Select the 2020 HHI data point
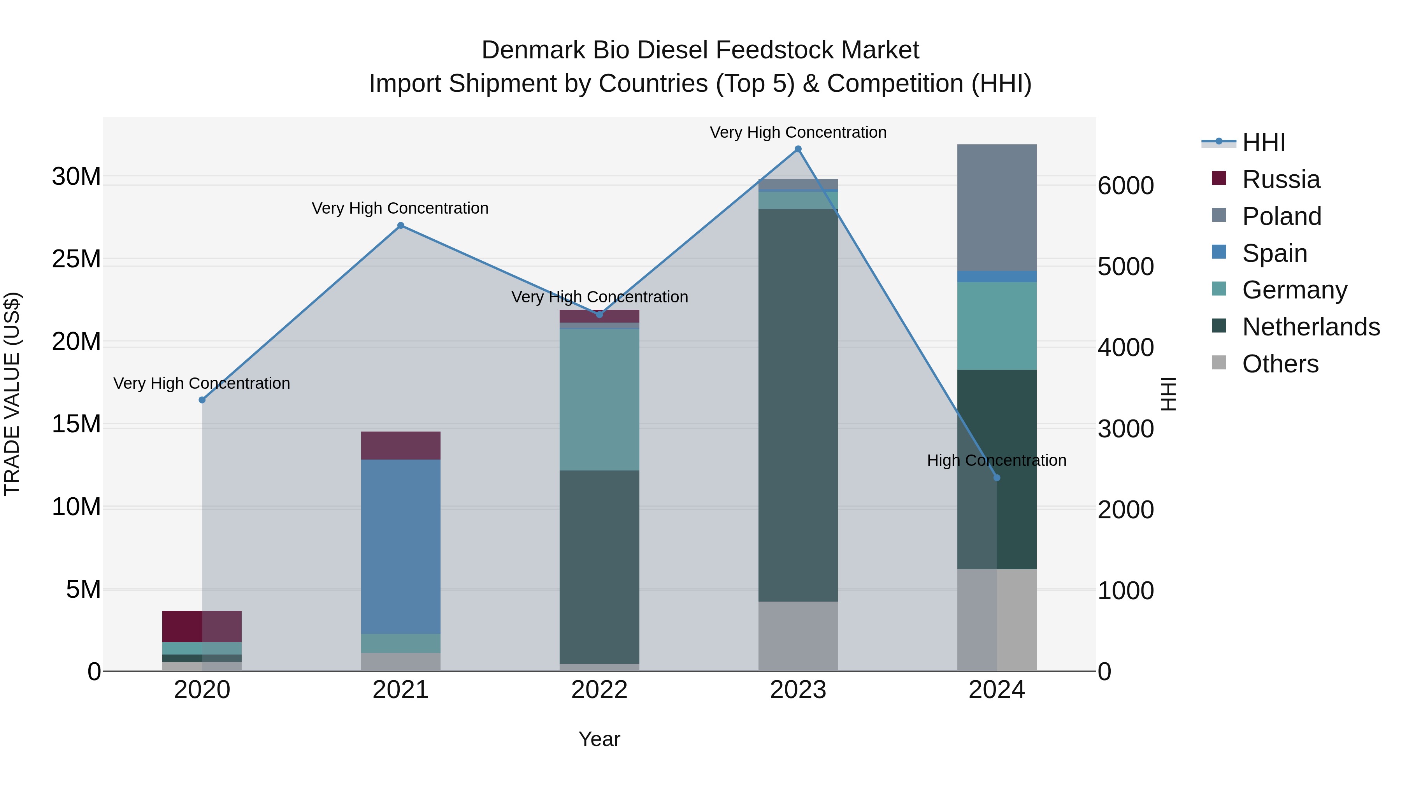The image size is (1401, 788). (202, 400)
